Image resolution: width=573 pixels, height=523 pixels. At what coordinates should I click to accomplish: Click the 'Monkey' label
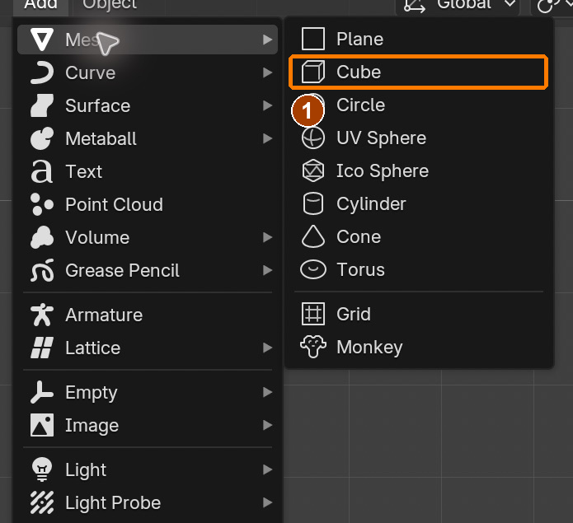click(x=369, y=347)
